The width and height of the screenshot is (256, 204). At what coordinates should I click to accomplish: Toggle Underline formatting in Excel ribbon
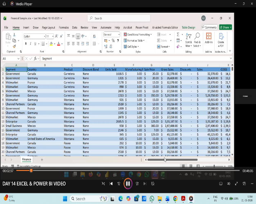pos(35,44)
